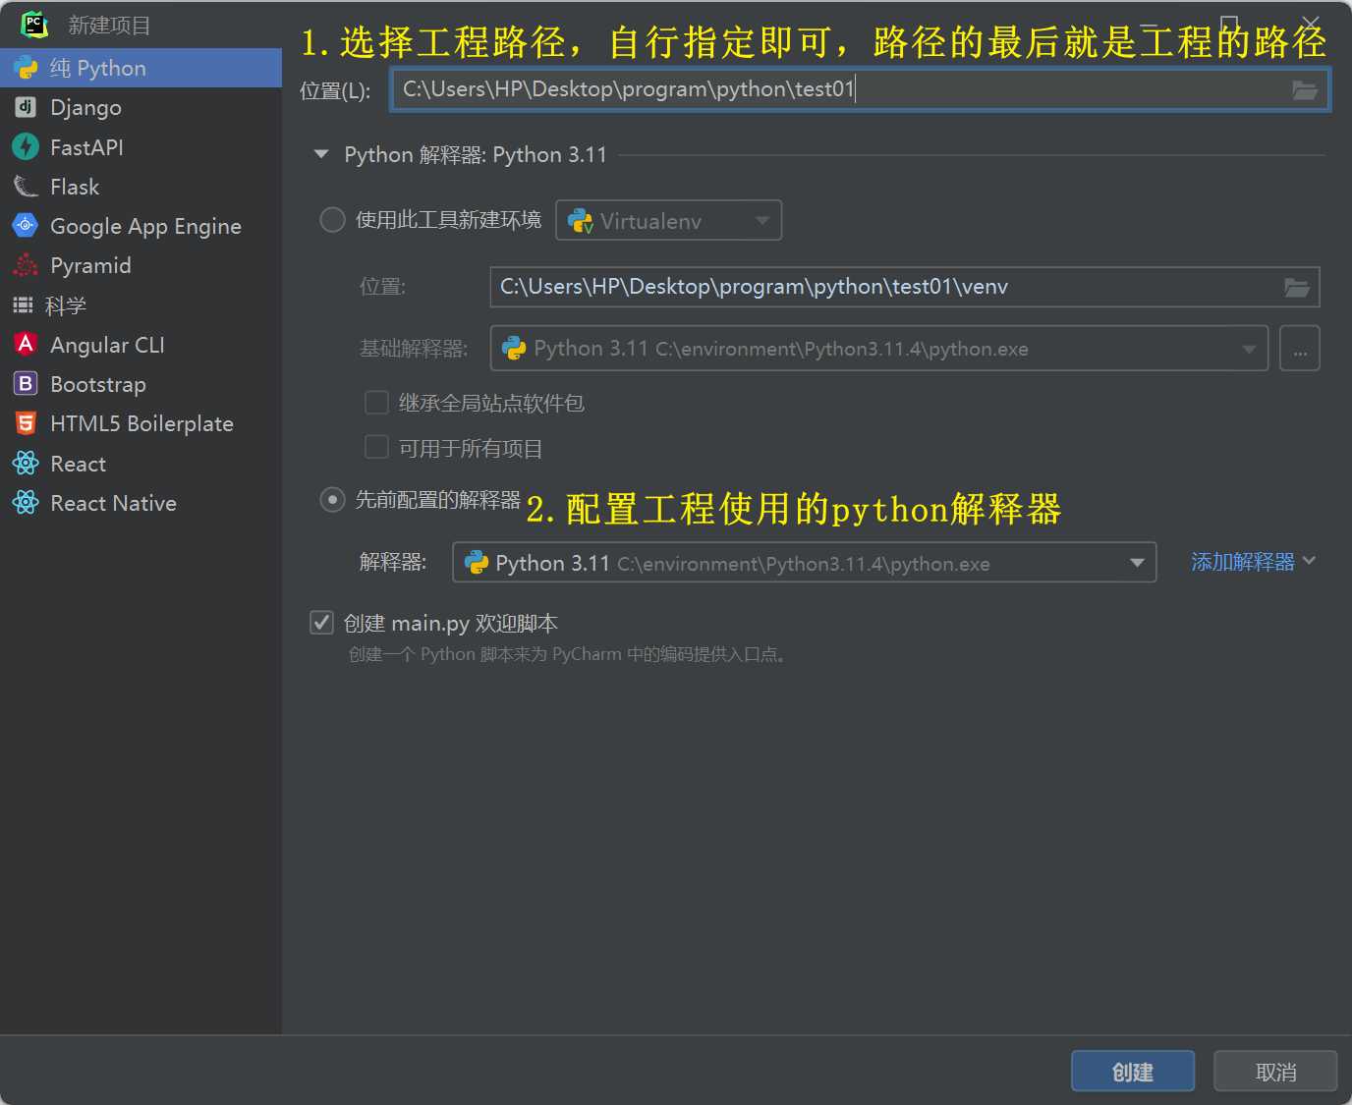1352x1105 pixels.
Task: Click the HTML5 Boilerplate icon
Action: tap(26, 423)
